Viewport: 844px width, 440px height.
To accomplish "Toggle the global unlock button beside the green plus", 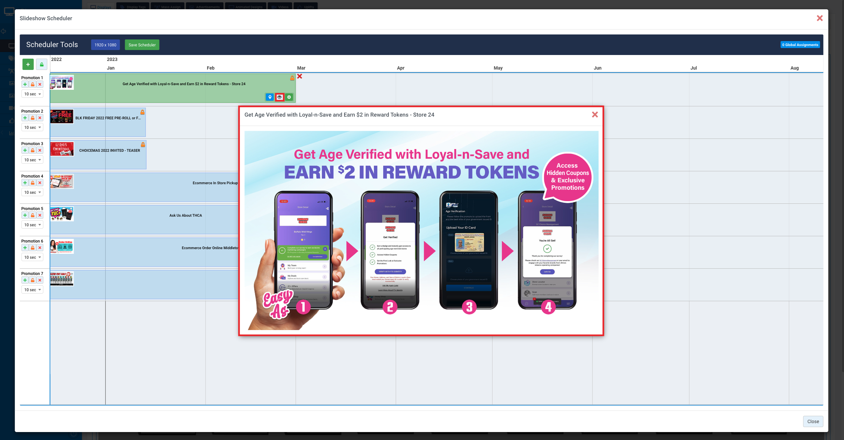I will [x=42, y=64].
